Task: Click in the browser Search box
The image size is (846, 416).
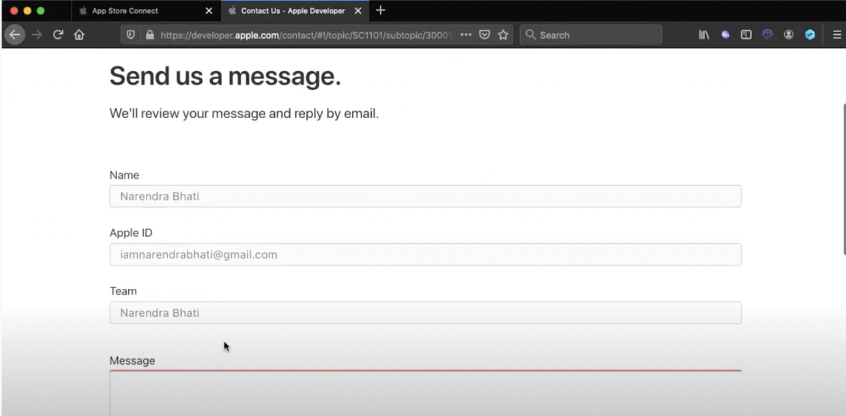Action: point(591,35)
